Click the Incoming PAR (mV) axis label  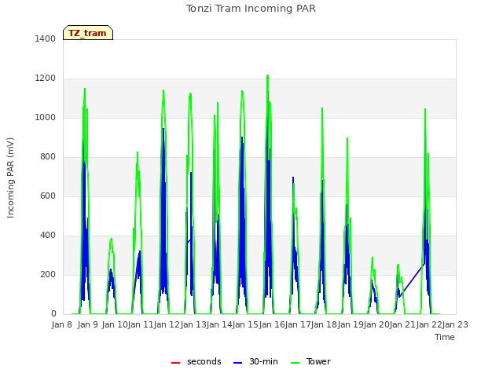point(10,178)
